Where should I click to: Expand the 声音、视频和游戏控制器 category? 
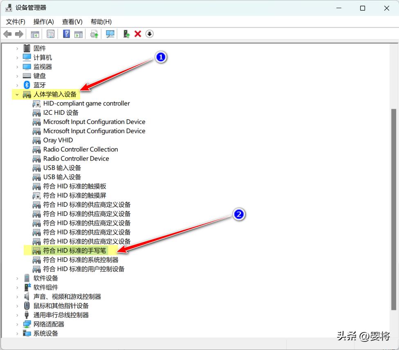17,297
